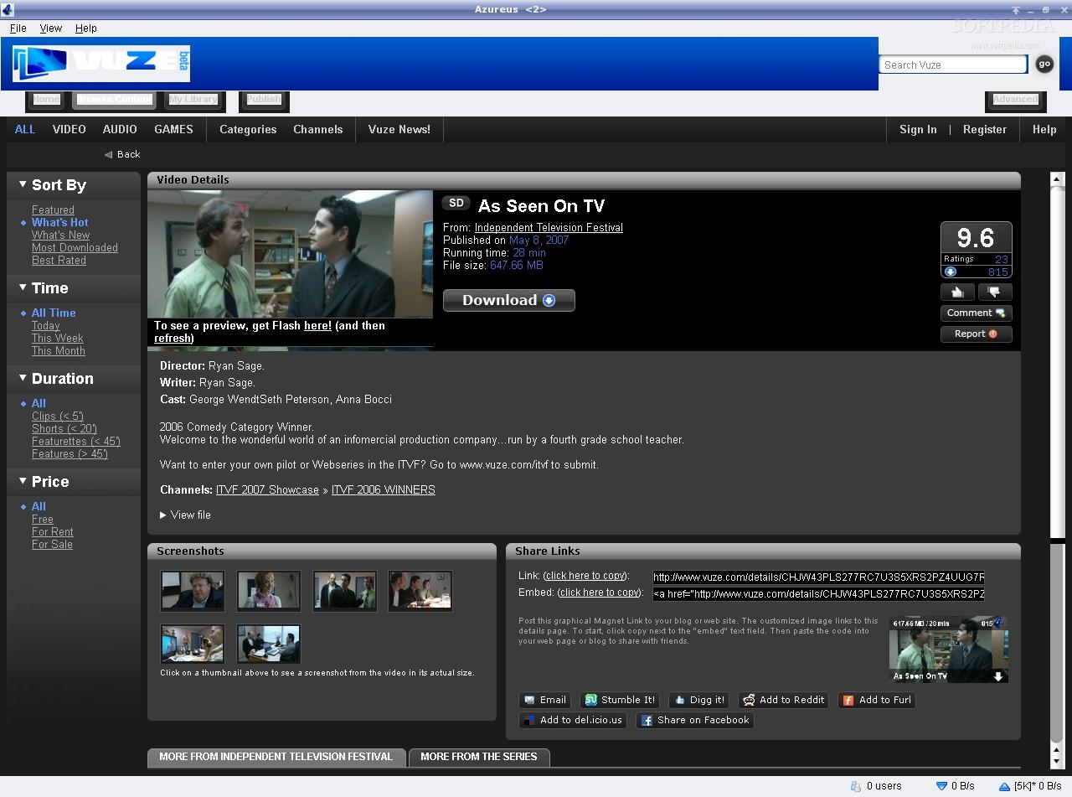Open MORE FROM INDEPENDENT TELEVISION FESTIVAL tab
This screenshot has height=797, width=1072.
click(x=276, y=757)
